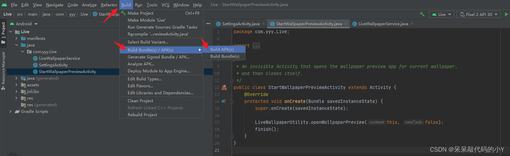The image size is (510, 156).
Task: Click override gutter icon on line 14
Action: click(x=224, y=101)
